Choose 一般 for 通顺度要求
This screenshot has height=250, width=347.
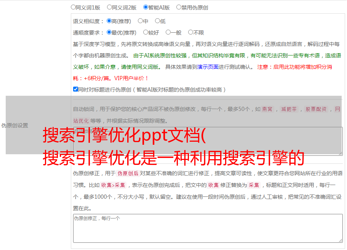click(x=168, y=32)
